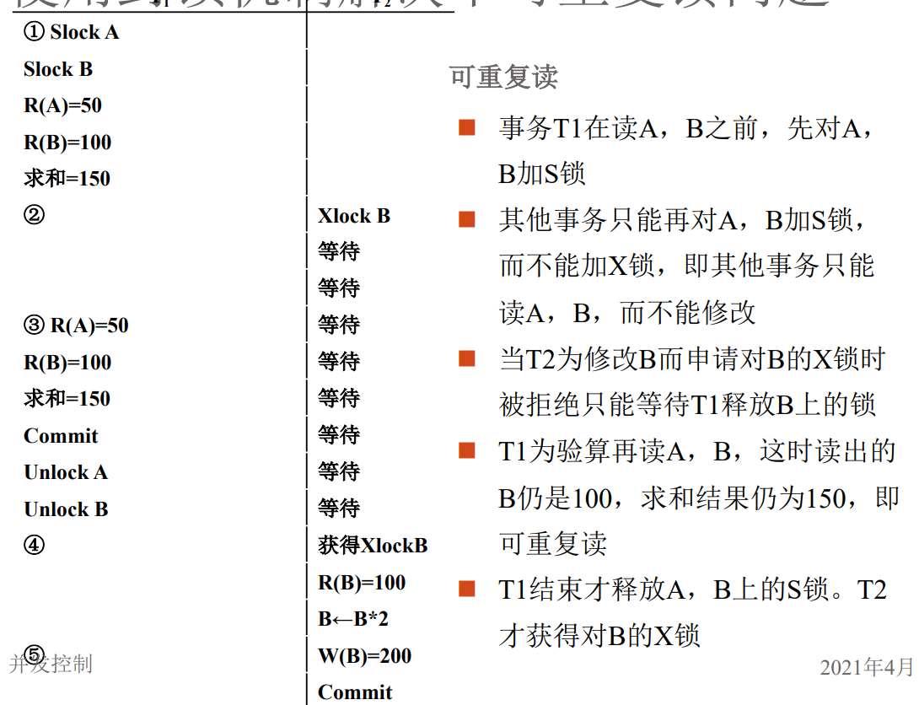Select the Xlock B entry

[x=352, y=216]
